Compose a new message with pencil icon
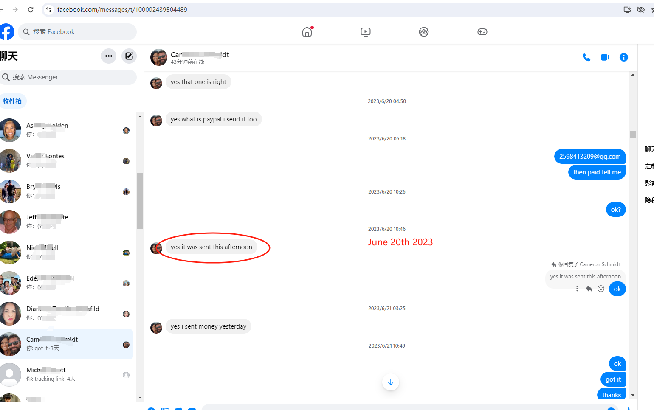The image size is (654, 410). [x=129, y=56]
